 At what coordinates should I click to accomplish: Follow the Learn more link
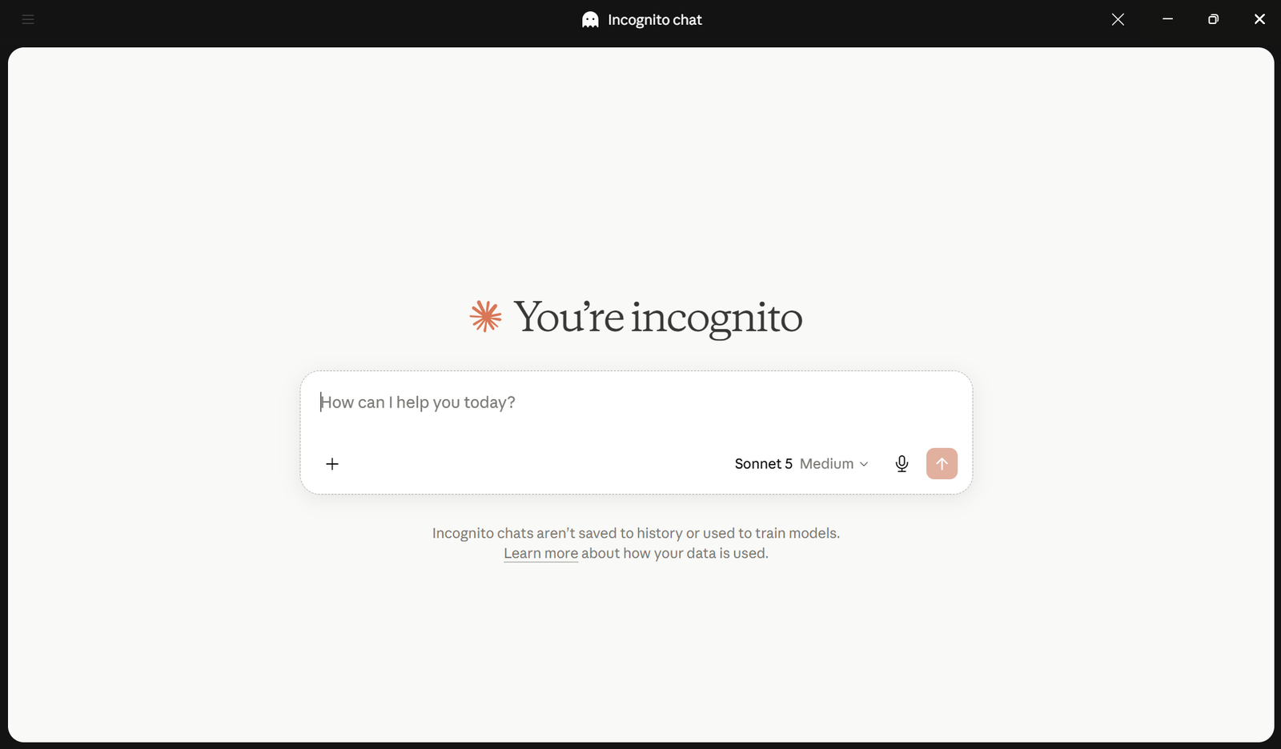[x=540, y=554]
